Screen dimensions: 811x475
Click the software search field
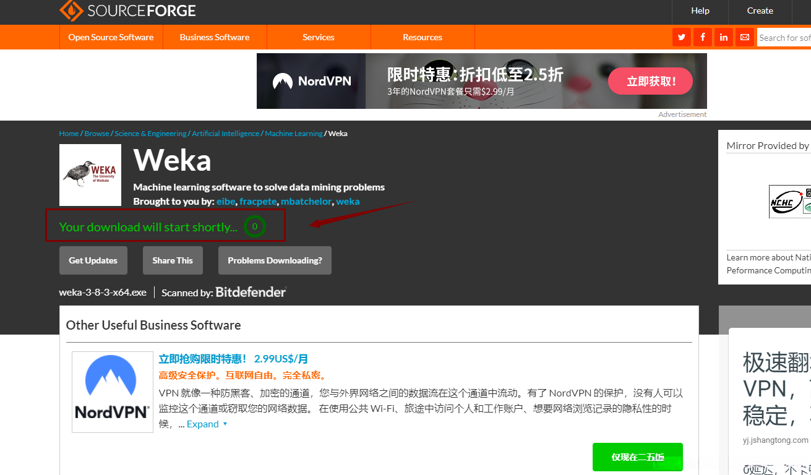(786, 37)
